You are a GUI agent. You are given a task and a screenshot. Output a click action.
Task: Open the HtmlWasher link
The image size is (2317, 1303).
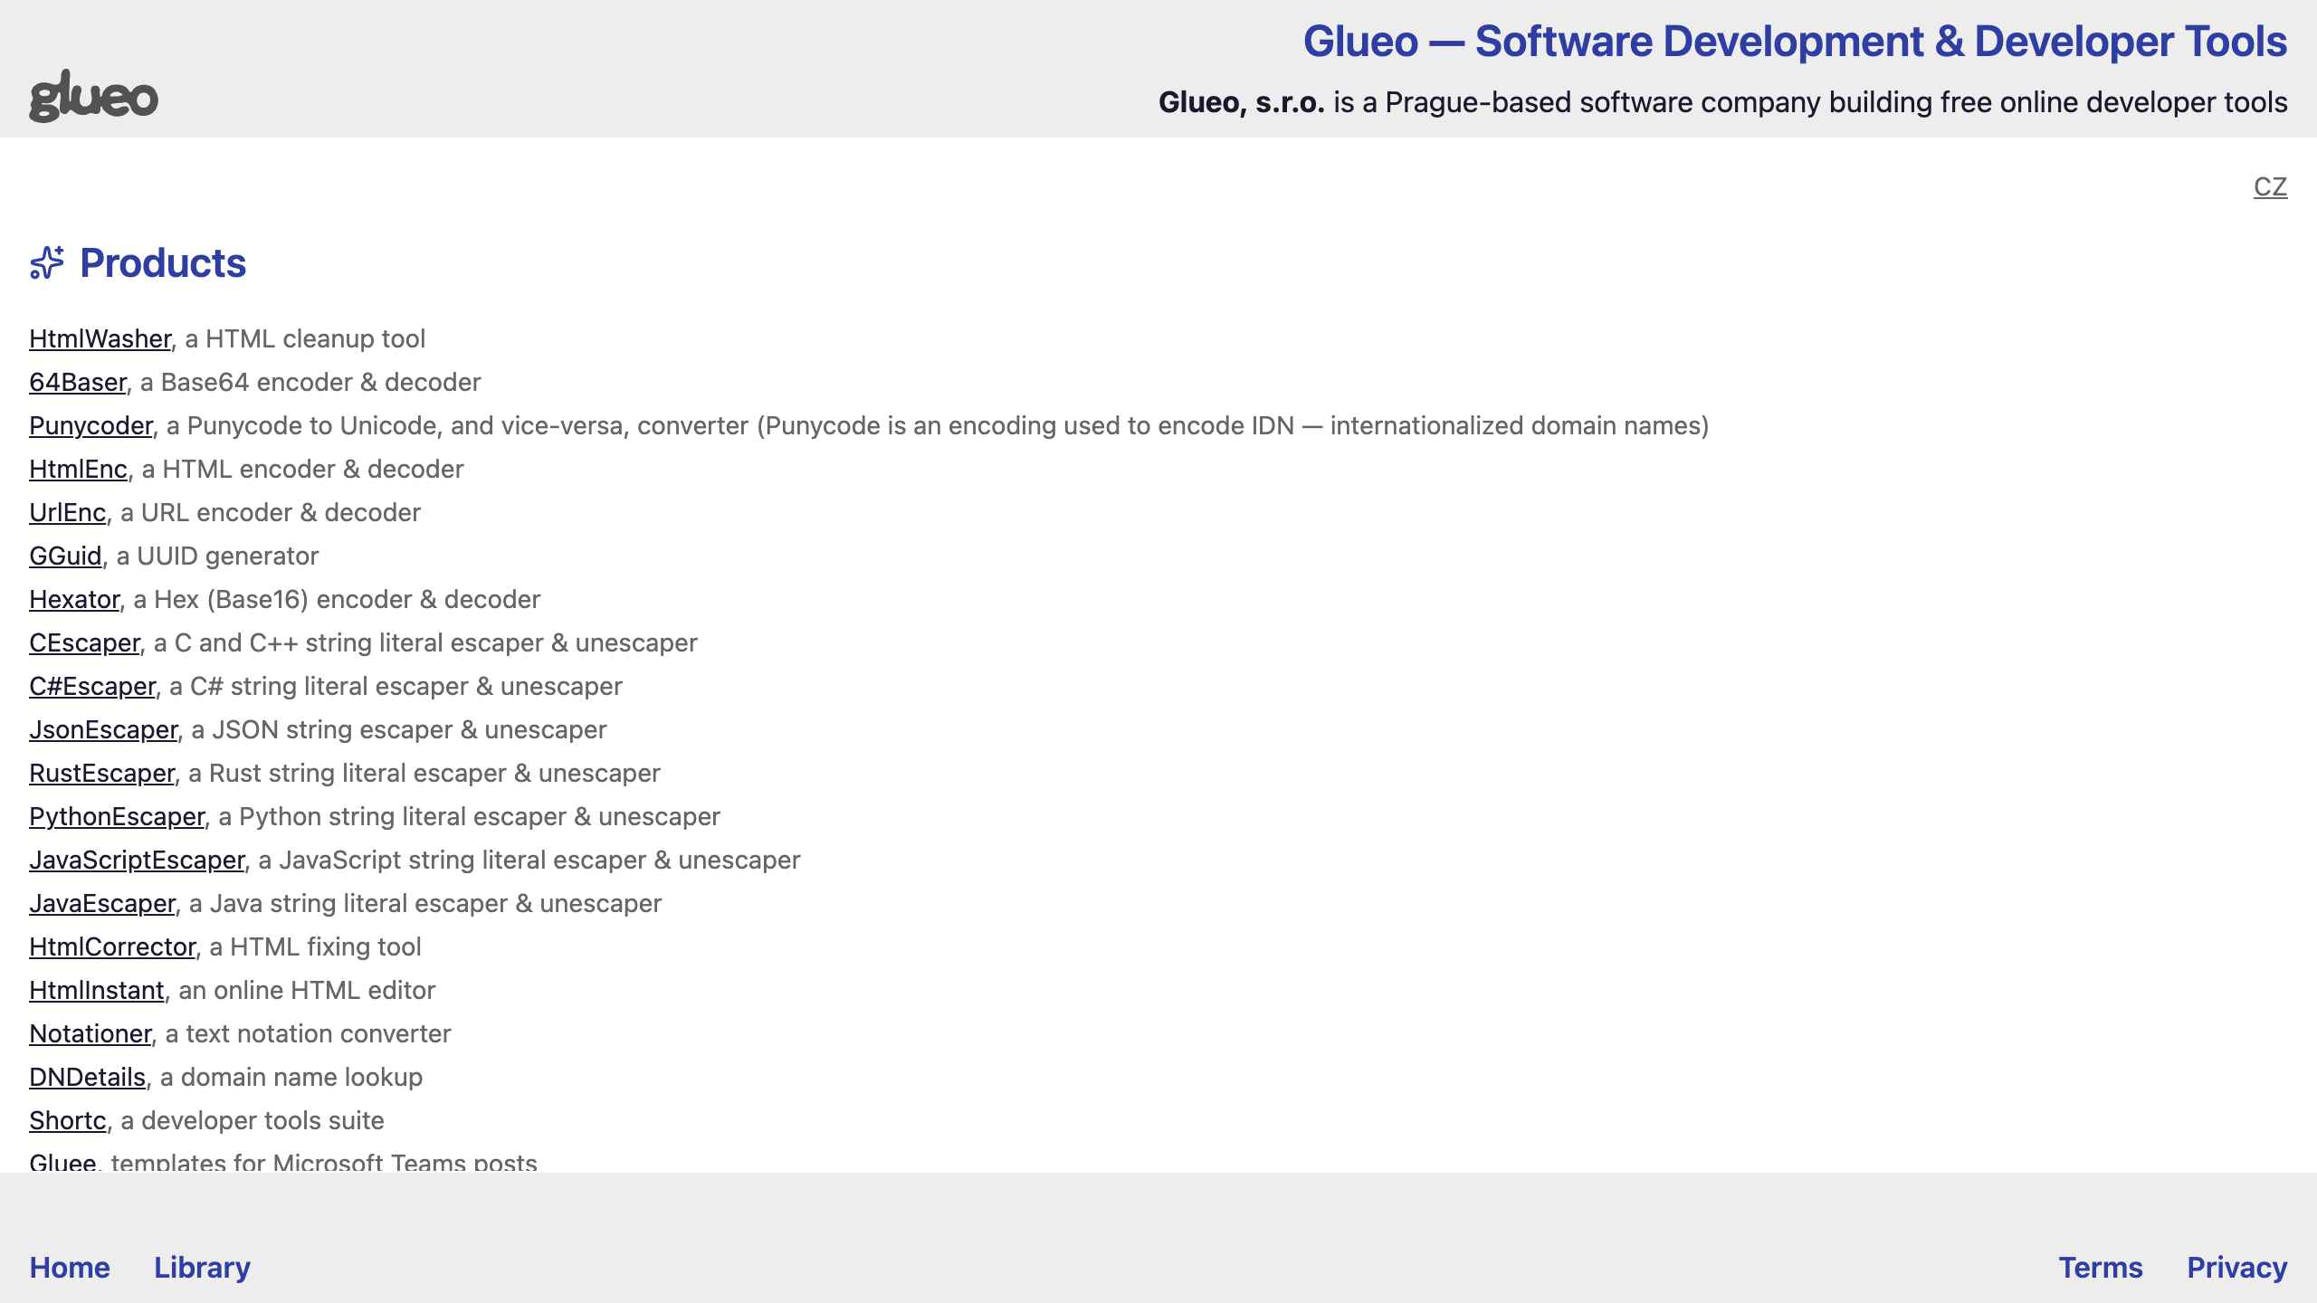click(100, 338)
